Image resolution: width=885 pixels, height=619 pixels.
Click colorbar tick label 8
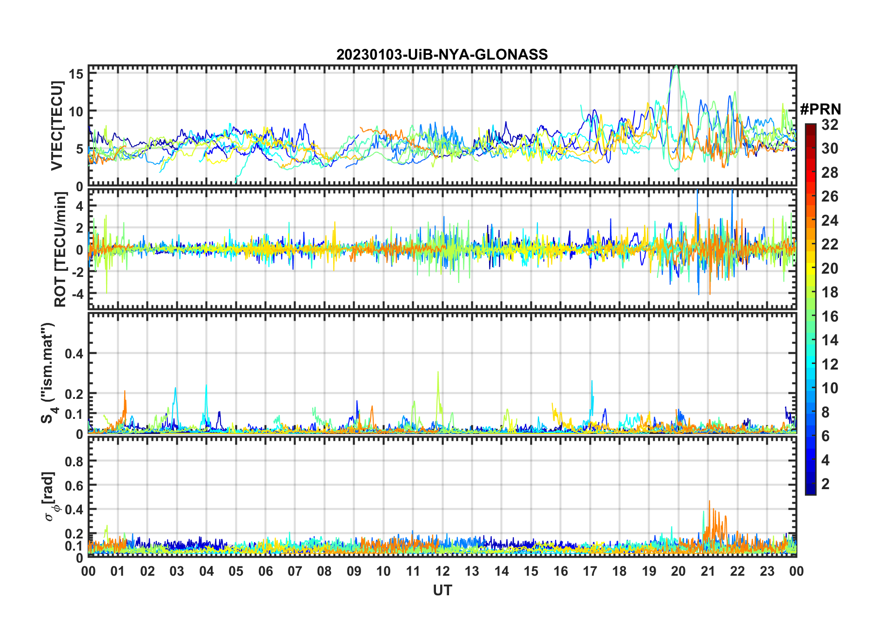point(825,412)
